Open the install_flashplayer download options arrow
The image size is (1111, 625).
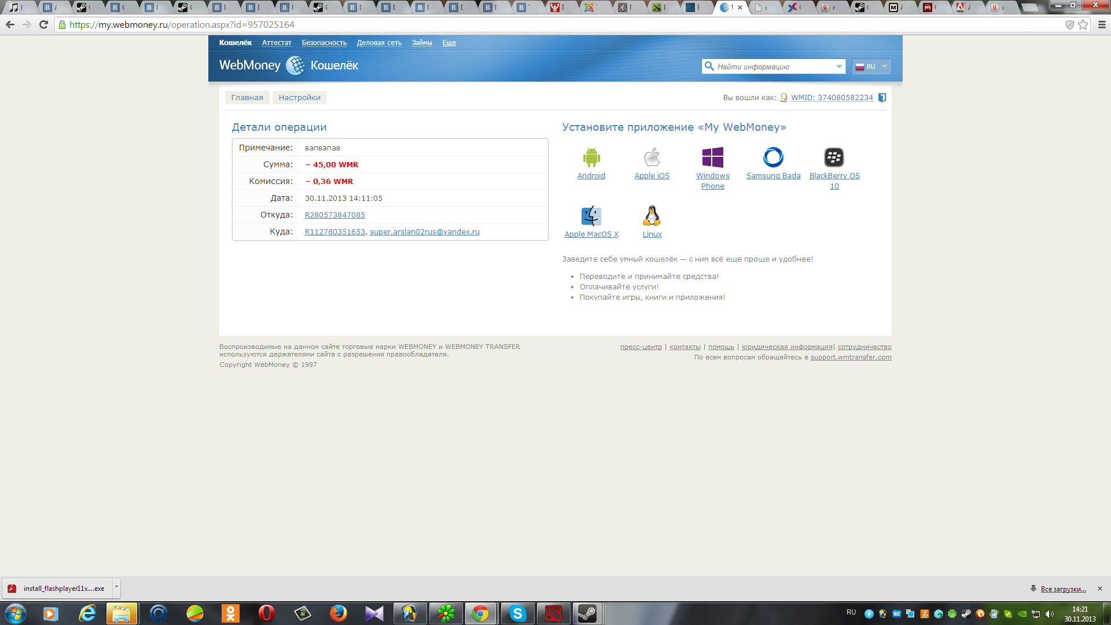tap(116, 588)
